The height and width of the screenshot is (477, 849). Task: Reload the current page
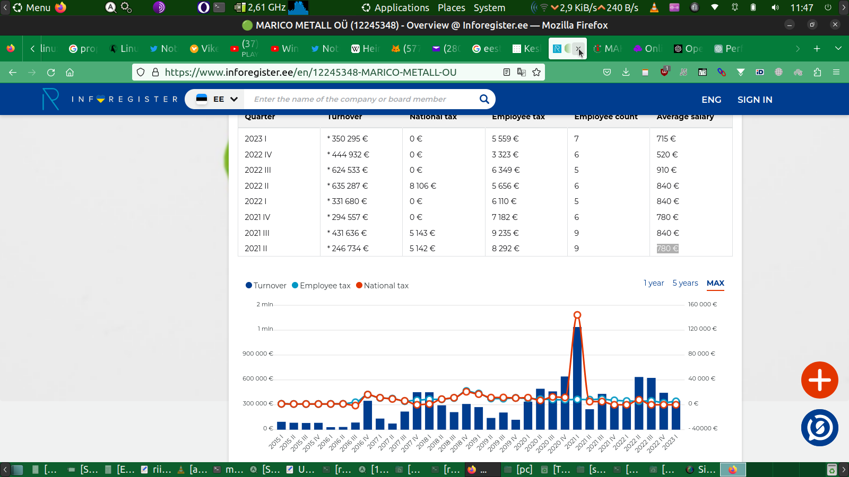pyautogui.click(x=51, y=72)
